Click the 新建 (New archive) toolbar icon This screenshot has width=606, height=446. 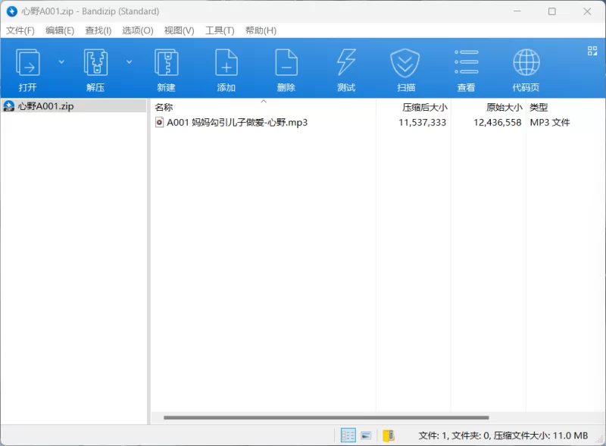166,62
